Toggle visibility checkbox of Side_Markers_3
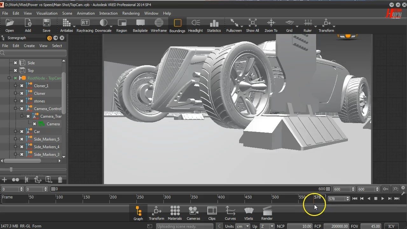Viewport: 407px width, 229px height. tap(22, 155)
